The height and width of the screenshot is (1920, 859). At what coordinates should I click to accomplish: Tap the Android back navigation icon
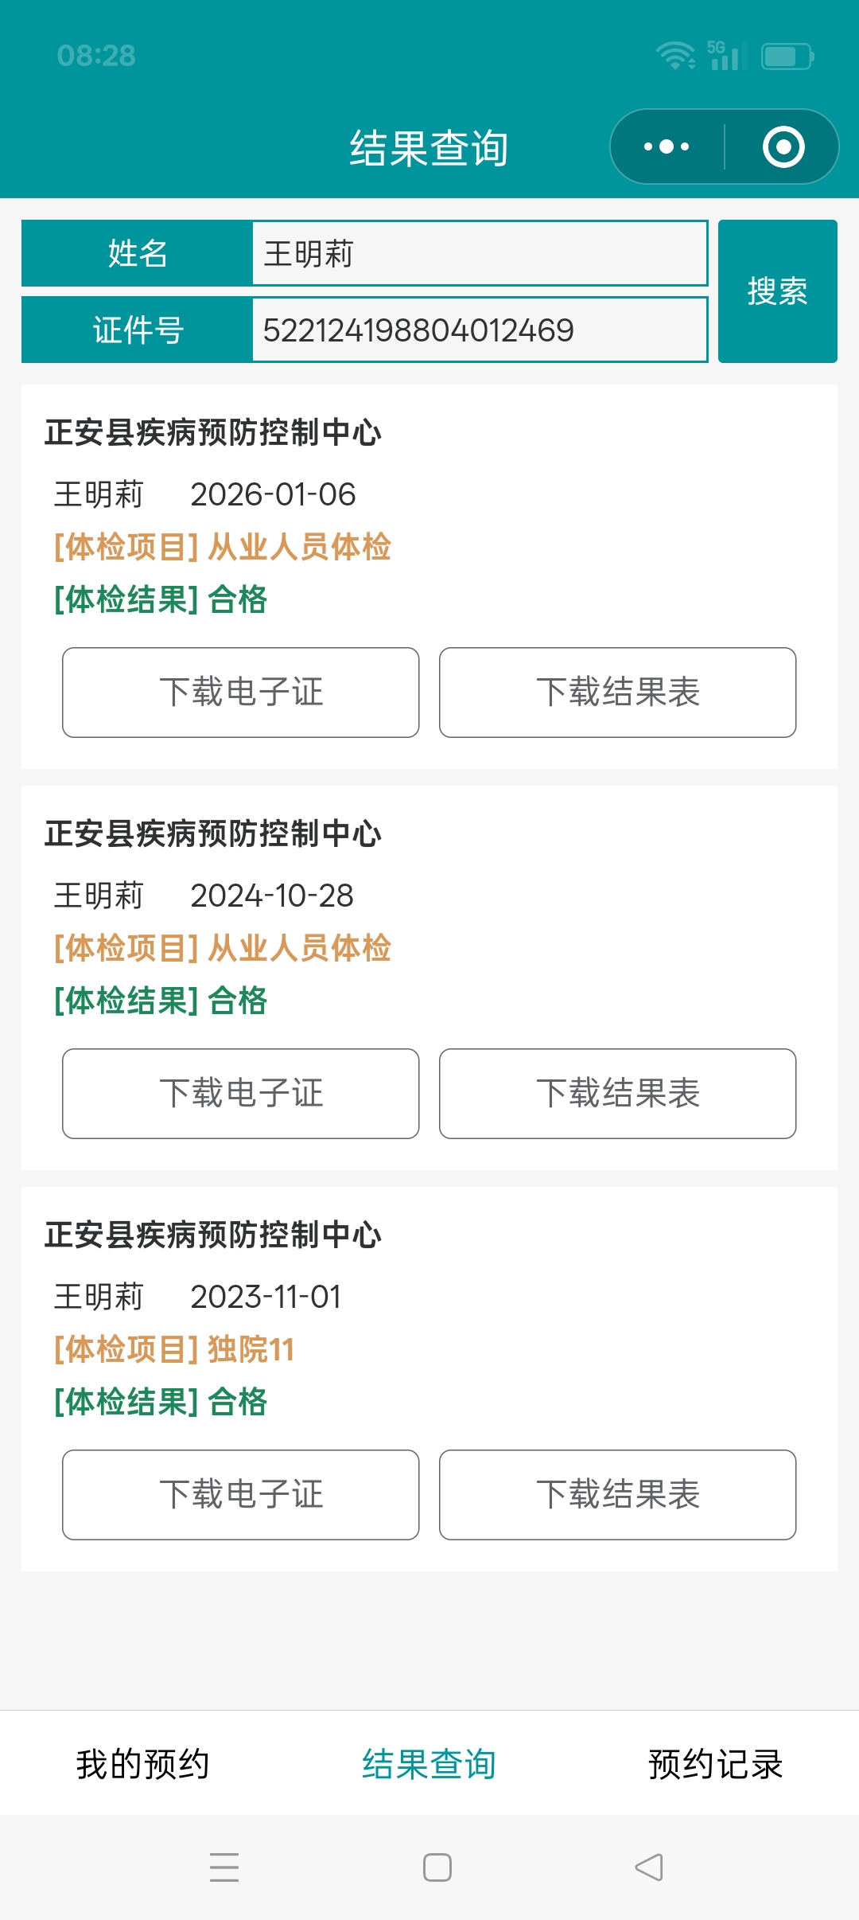pyautogui.click(x=649, y=1867)
